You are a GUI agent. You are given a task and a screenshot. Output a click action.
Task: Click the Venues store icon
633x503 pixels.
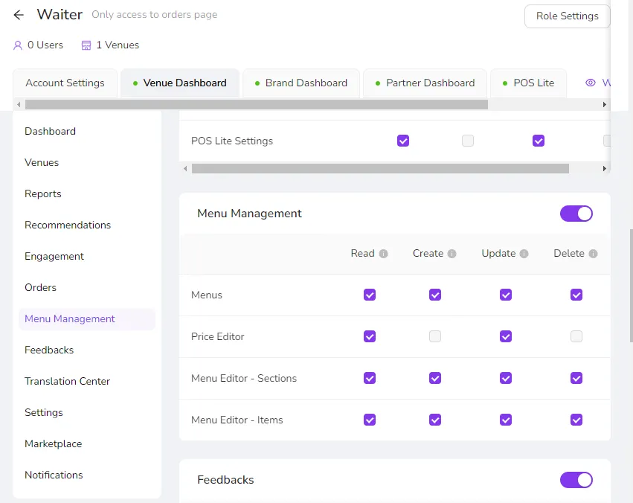pyautogui.click(x=86, y=45)
